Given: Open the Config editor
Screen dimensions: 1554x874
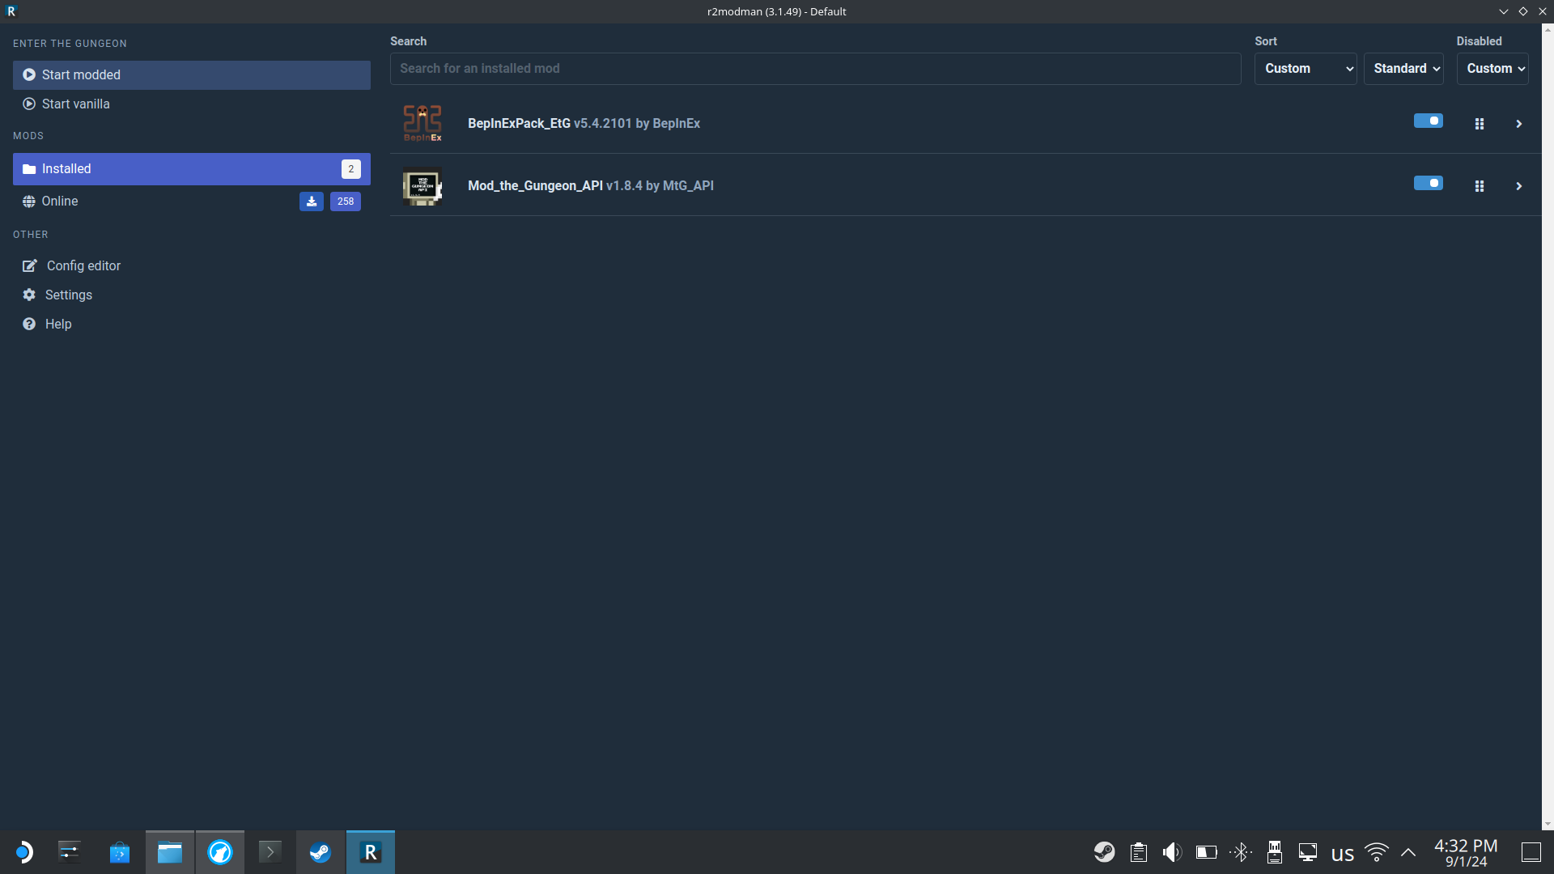Looking at the screenshot, I should tap(192, 265).
